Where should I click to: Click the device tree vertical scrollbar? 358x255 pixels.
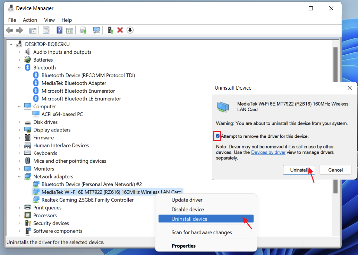335,104
